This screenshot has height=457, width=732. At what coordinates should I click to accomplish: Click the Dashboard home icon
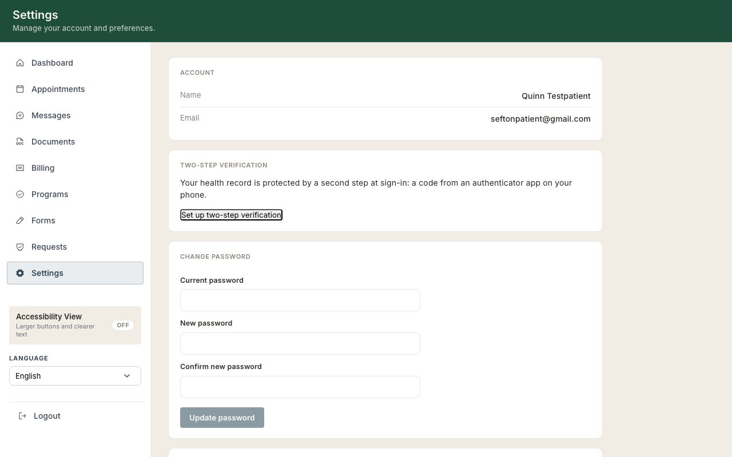click(20, 63)
